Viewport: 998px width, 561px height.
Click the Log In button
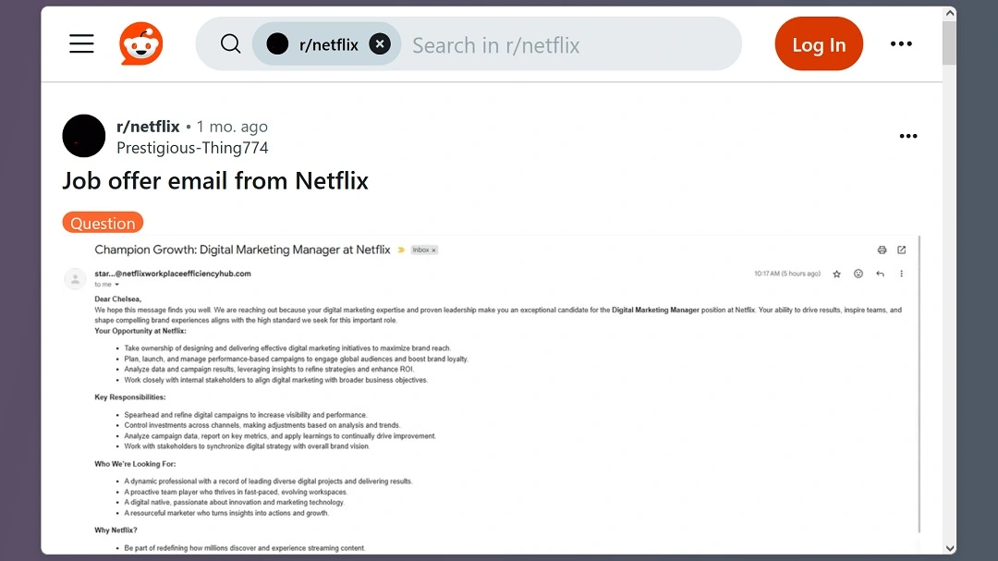point(819,44)
